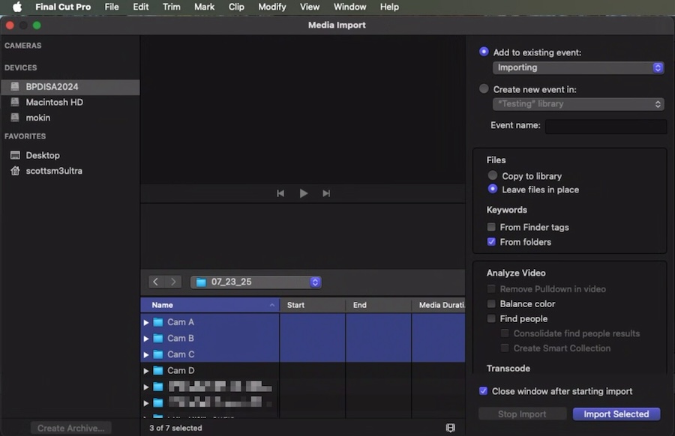Click the Create Archive button

click(x=70, y=429)
